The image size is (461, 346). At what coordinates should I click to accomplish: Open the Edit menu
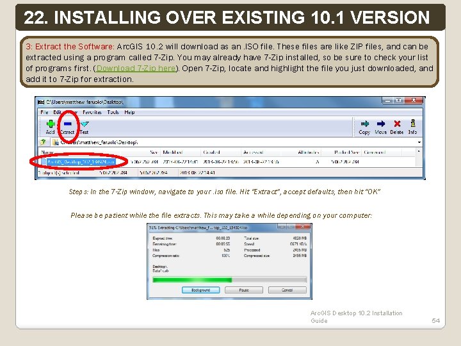pos(57,112)
